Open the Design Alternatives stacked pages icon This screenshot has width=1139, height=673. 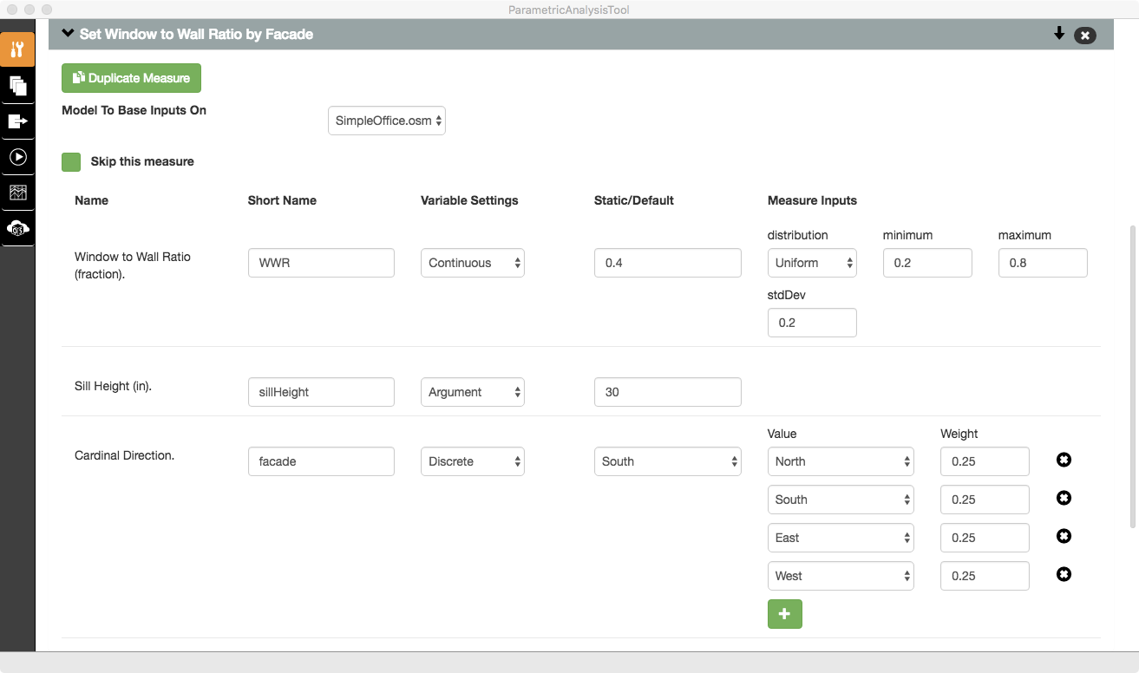click(x=17, y=86)
